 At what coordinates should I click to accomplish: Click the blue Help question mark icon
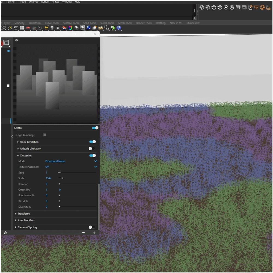point(119,28)
